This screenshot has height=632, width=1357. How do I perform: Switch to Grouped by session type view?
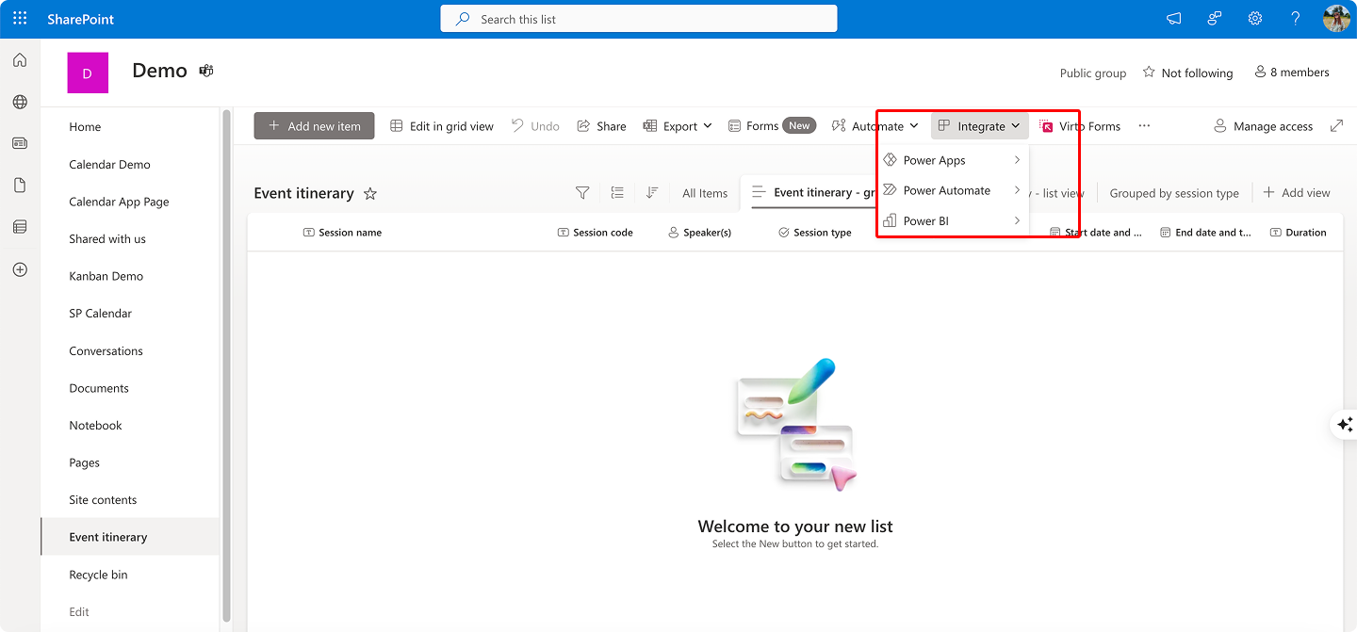point(1174,193)
